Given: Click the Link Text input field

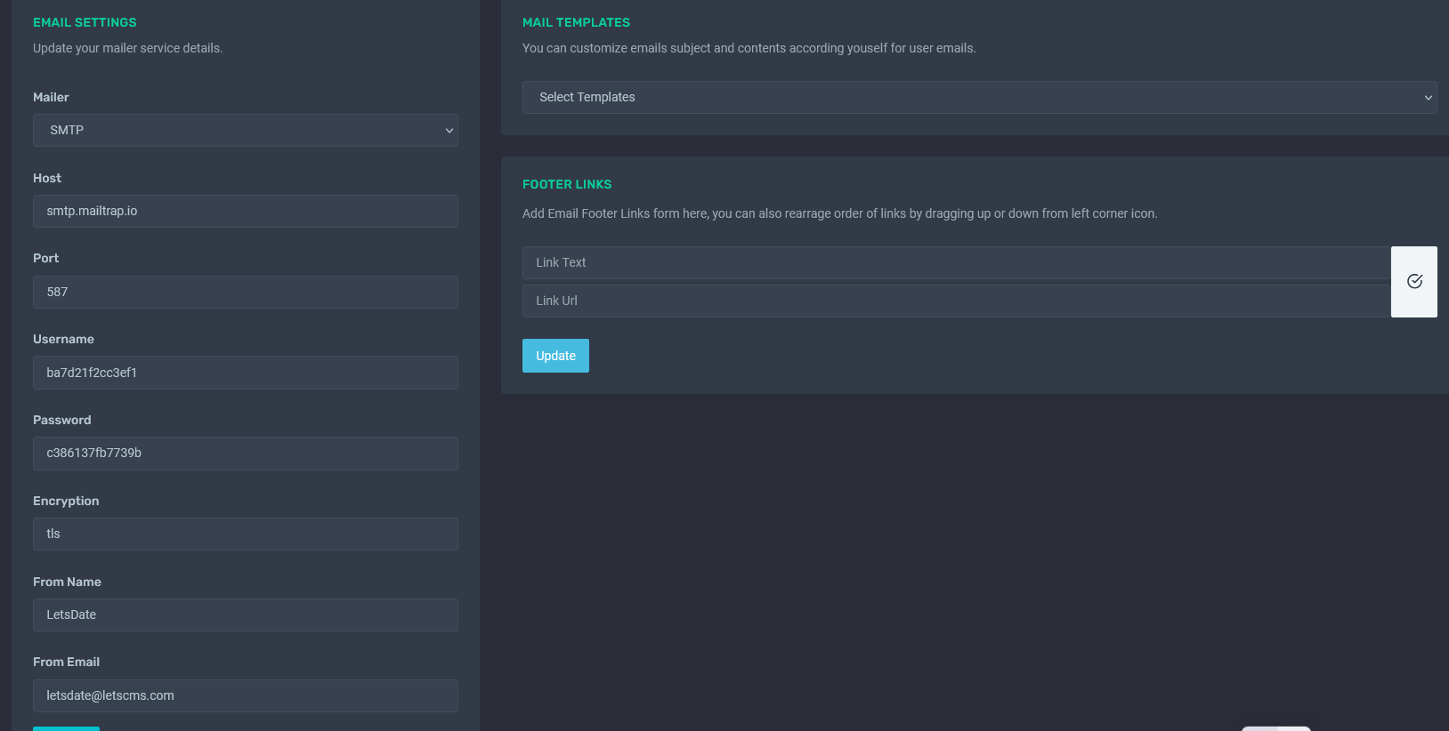Looking at the screenshot, I should click(x=956, y=262).
